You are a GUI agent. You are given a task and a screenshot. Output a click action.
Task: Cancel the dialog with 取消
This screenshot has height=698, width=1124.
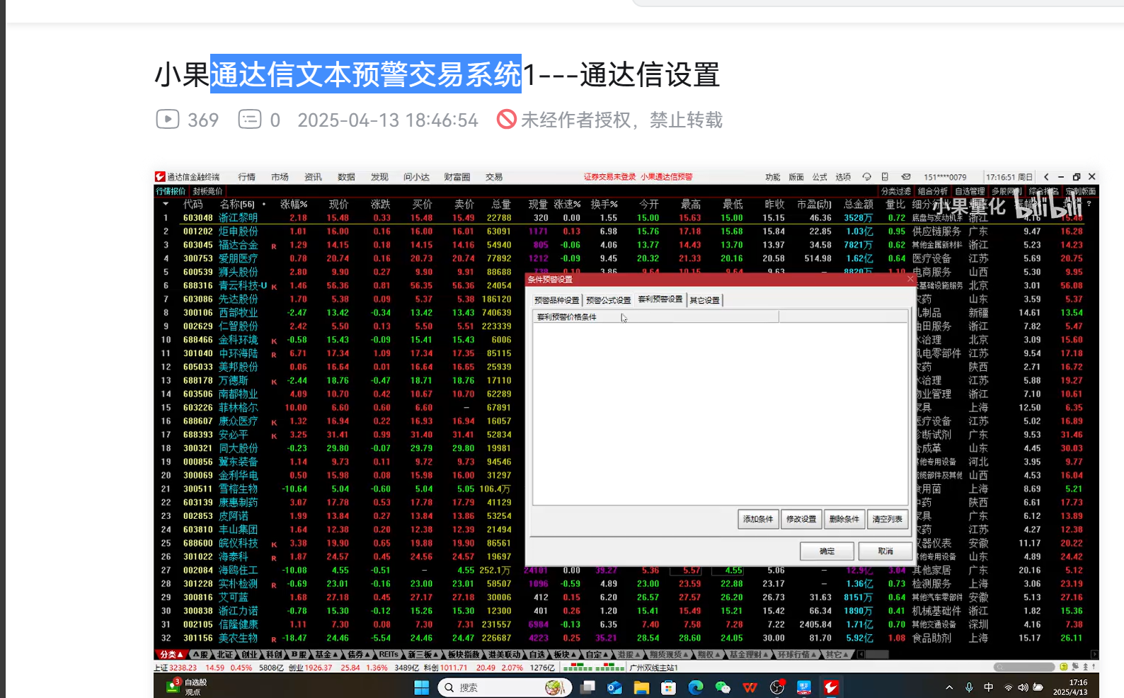885,551
